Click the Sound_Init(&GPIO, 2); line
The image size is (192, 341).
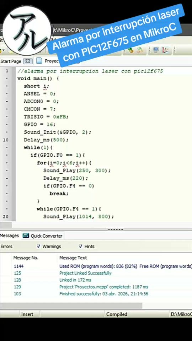point(58,132)
